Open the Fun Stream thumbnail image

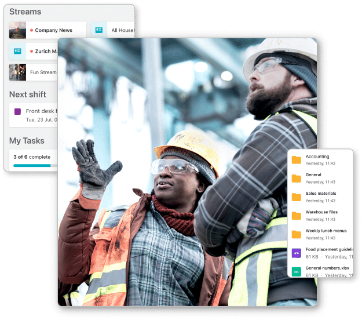tap(17, 72)
